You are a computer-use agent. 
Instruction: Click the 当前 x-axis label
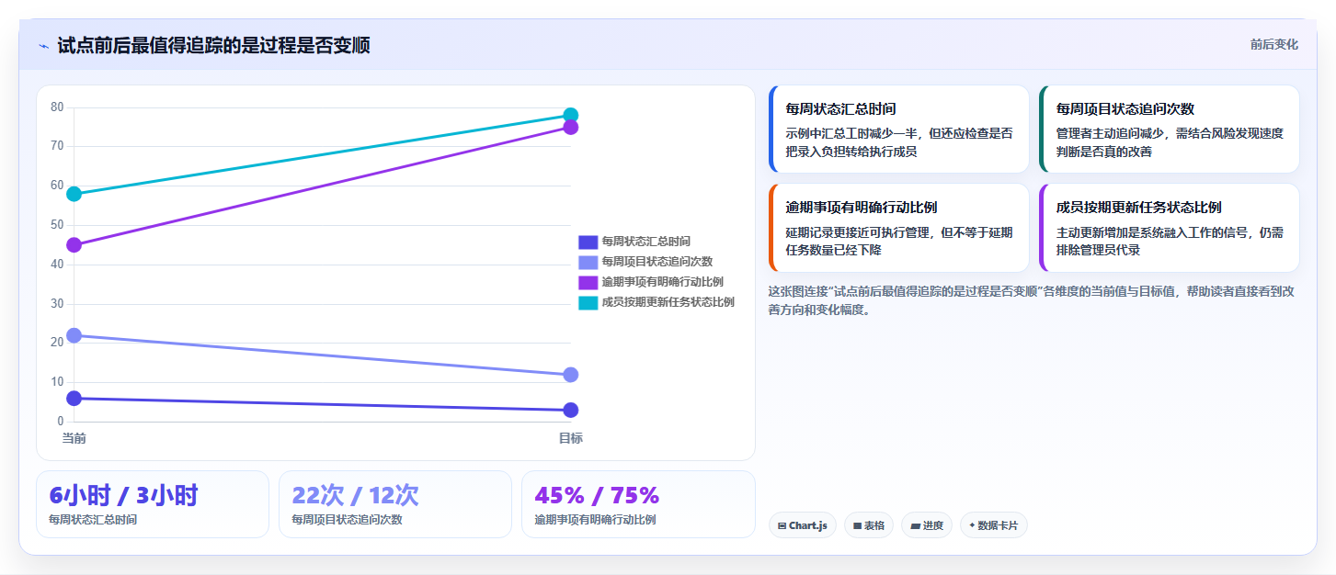pyautogui.click(x=74, y=438)
